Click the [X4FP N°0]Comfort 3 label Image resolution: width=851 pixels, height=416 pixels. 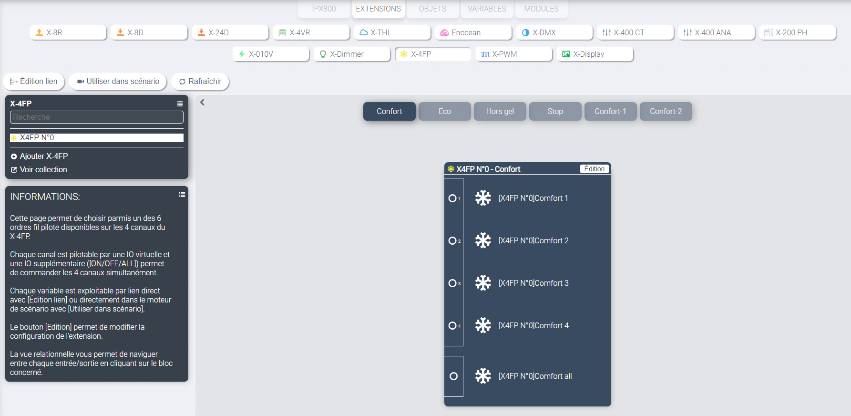533,283
